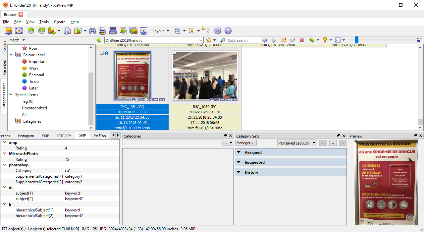Click the Manager... button

coord(246,143)
